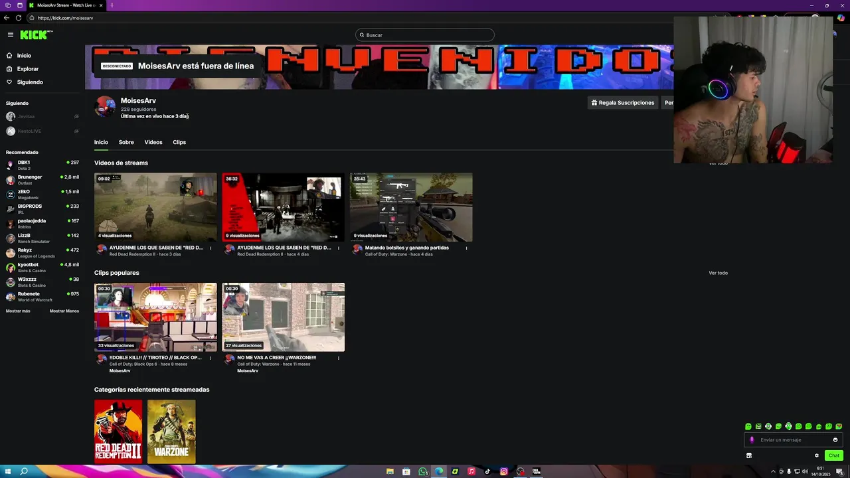
Task: Go back in the browser
Action: click(x=7, y=18)
